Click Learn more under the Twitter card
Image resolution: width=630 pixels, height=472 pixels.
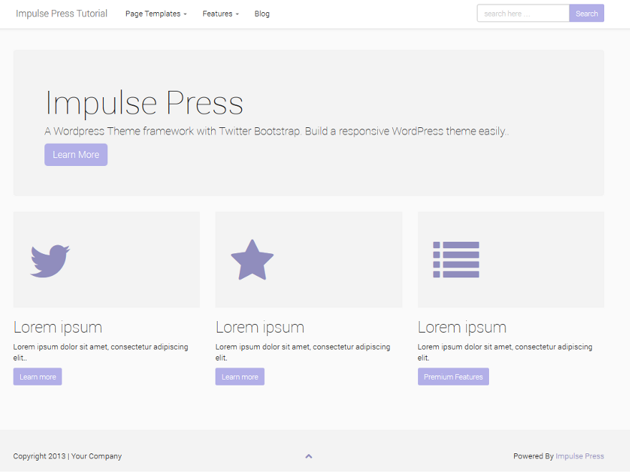pos(37,376)
